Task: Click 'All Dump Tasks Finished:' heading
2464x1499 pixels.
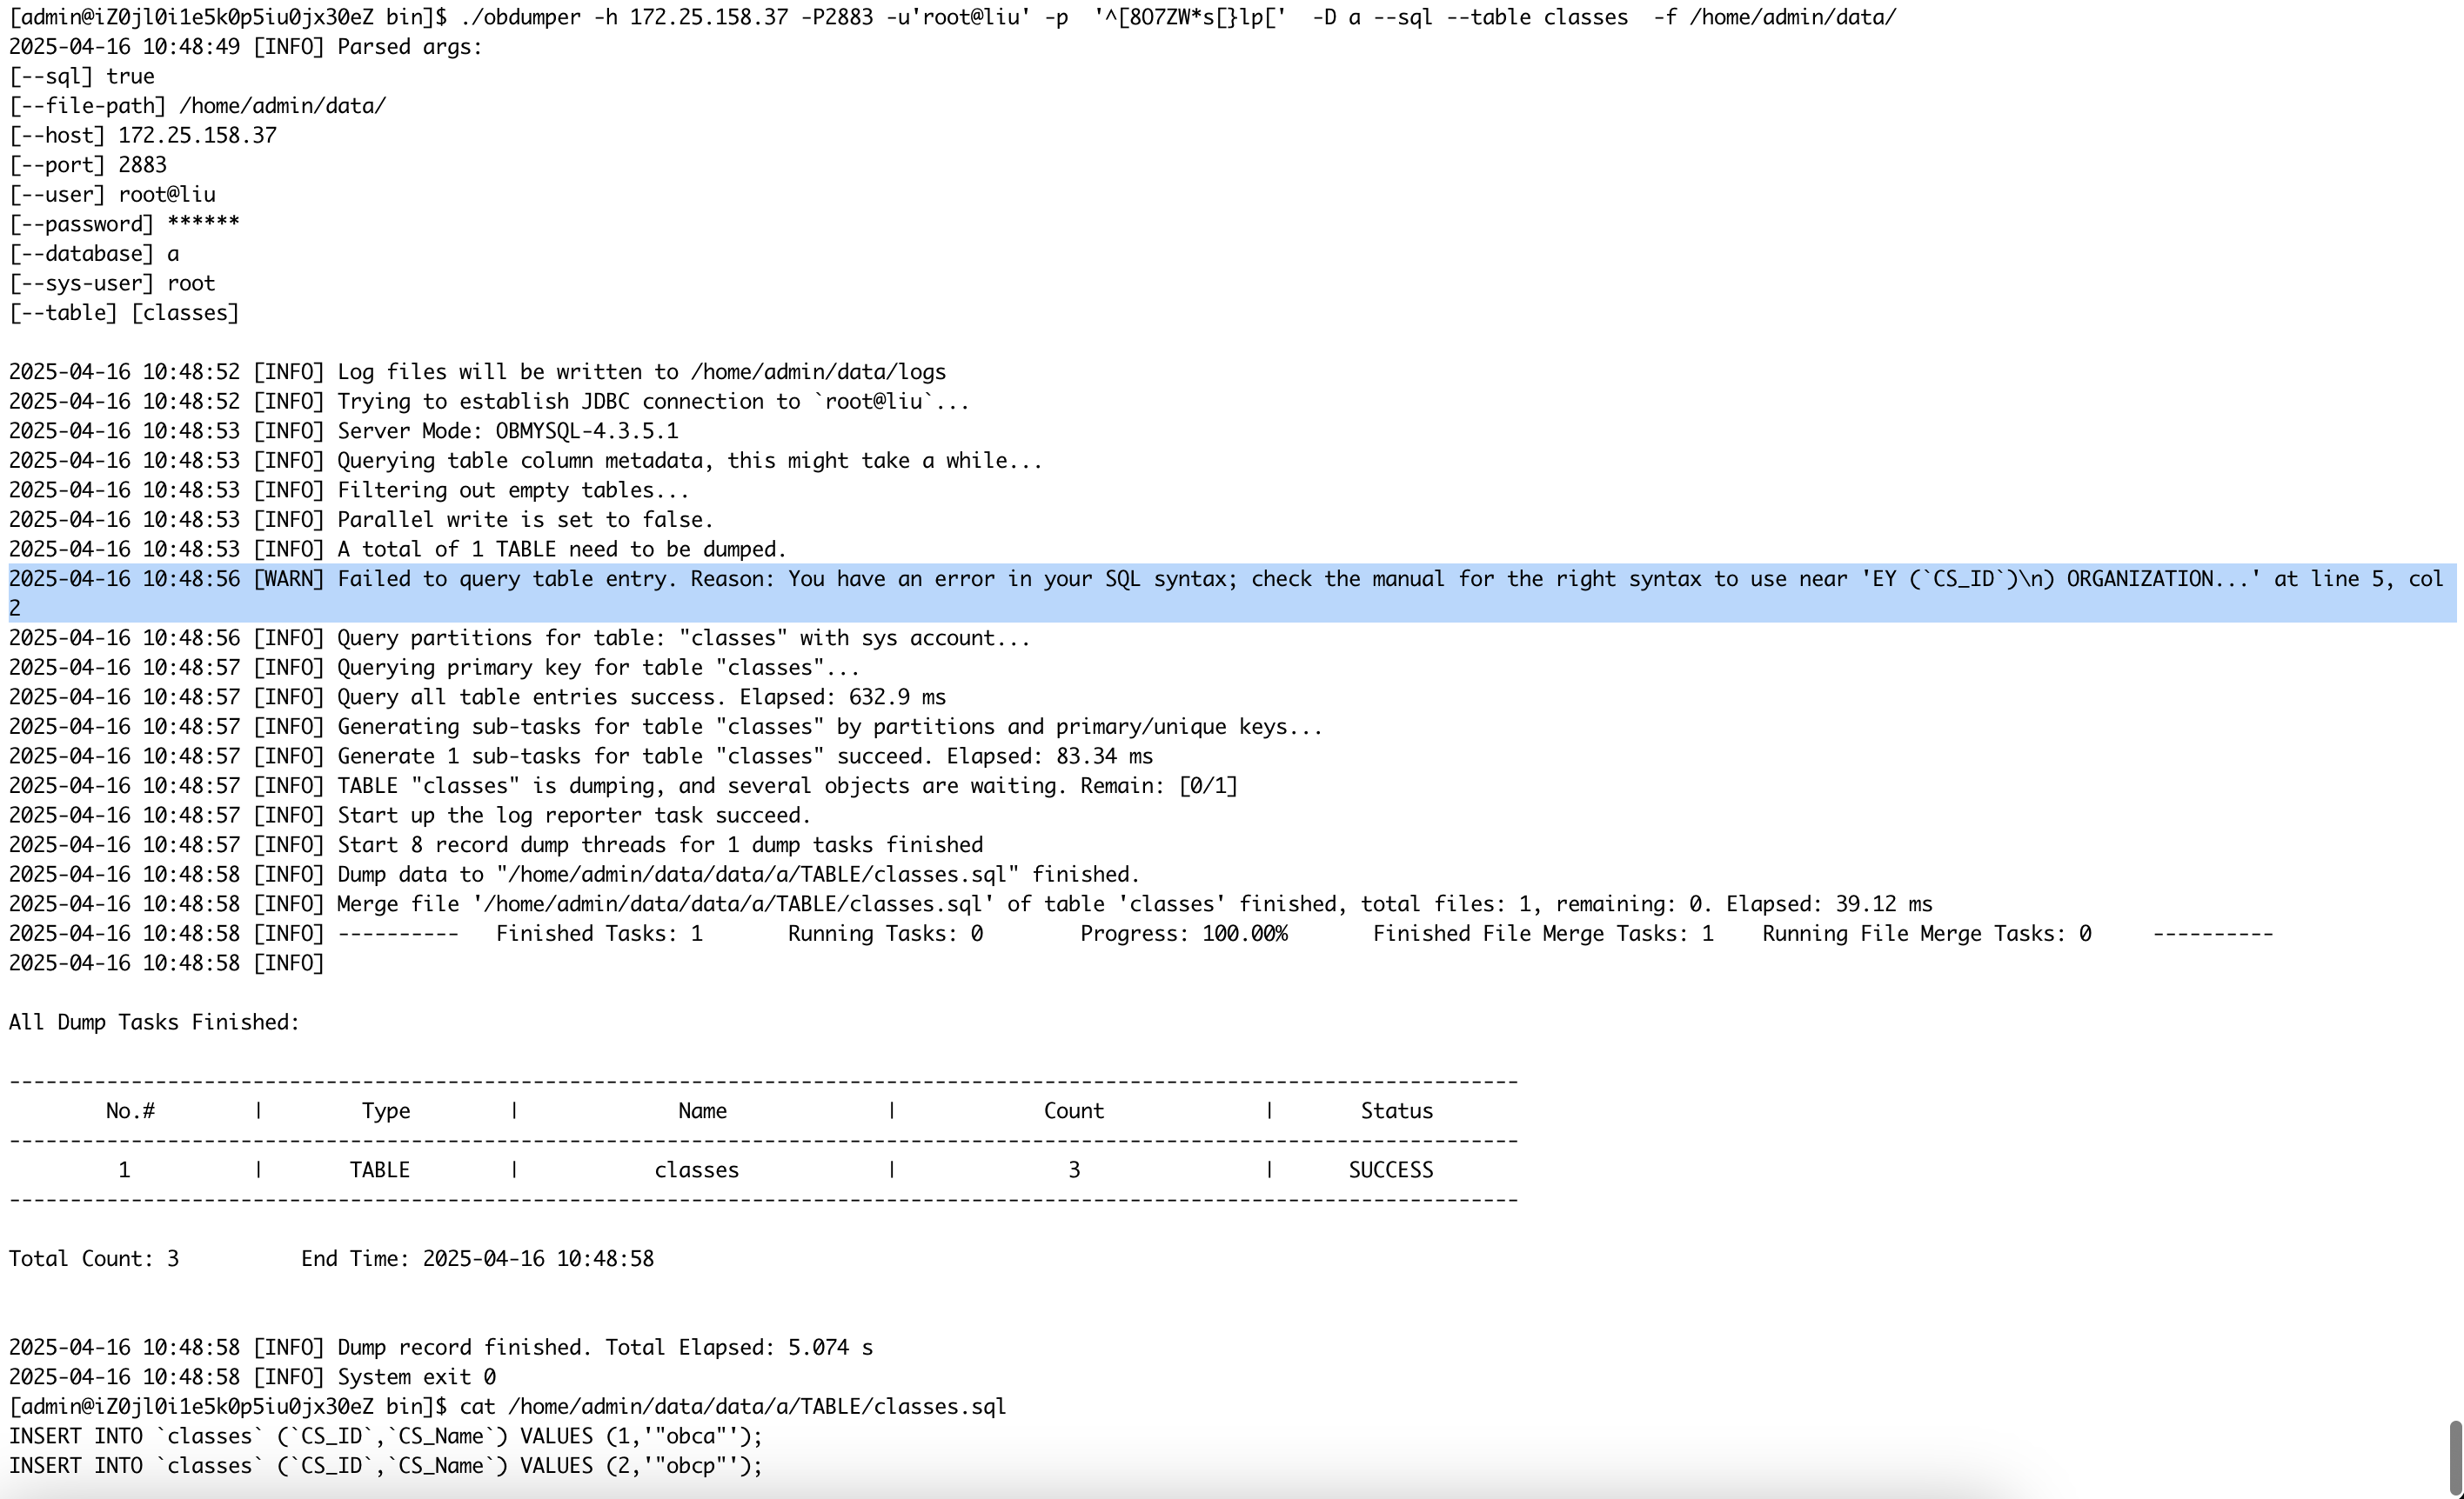Action: click(x=155, y=1023)
